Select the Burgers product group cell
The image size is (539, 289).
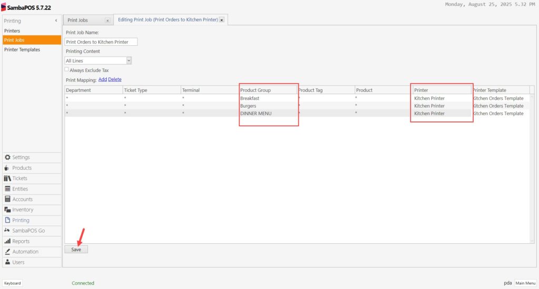point(268,106)
